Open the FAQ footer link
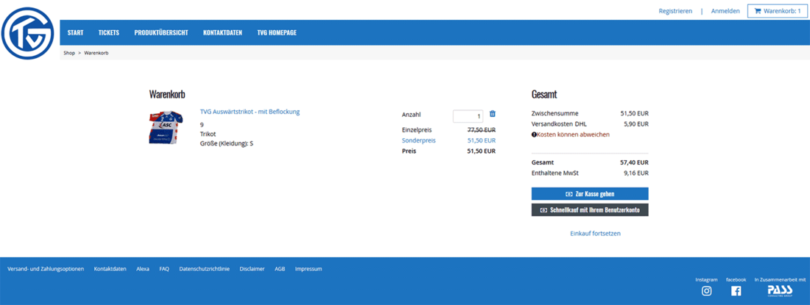 tap(164, 269)
